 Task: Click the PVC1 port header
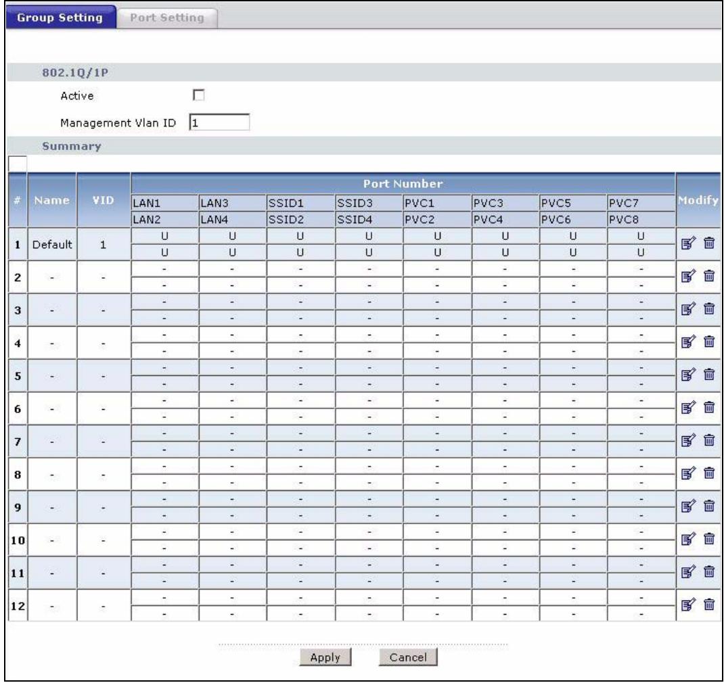(437, 203)
